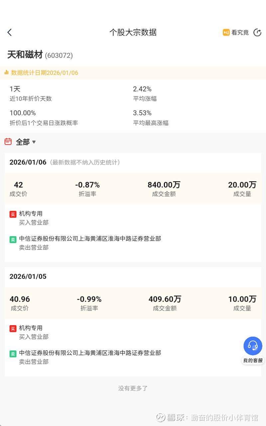
Task: Select 机构专用 buyer on 2026/01/05
Action: click(x=31, y=328)
